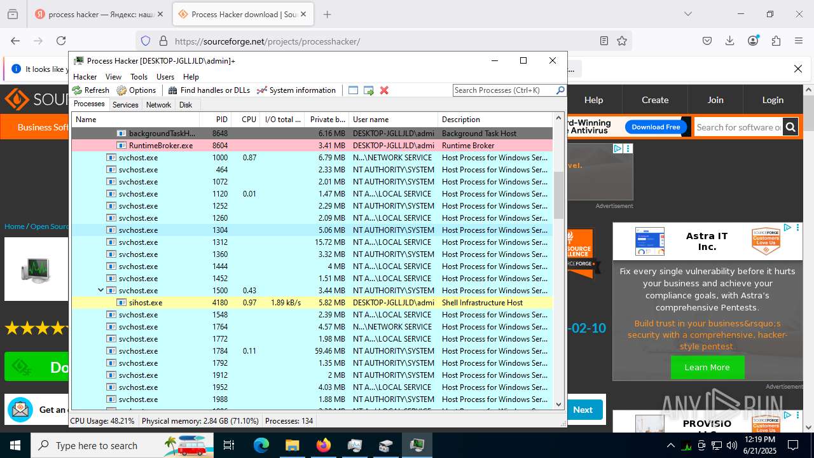
Task: Open the Windows Start menu
Action: (x=15, y=445)
